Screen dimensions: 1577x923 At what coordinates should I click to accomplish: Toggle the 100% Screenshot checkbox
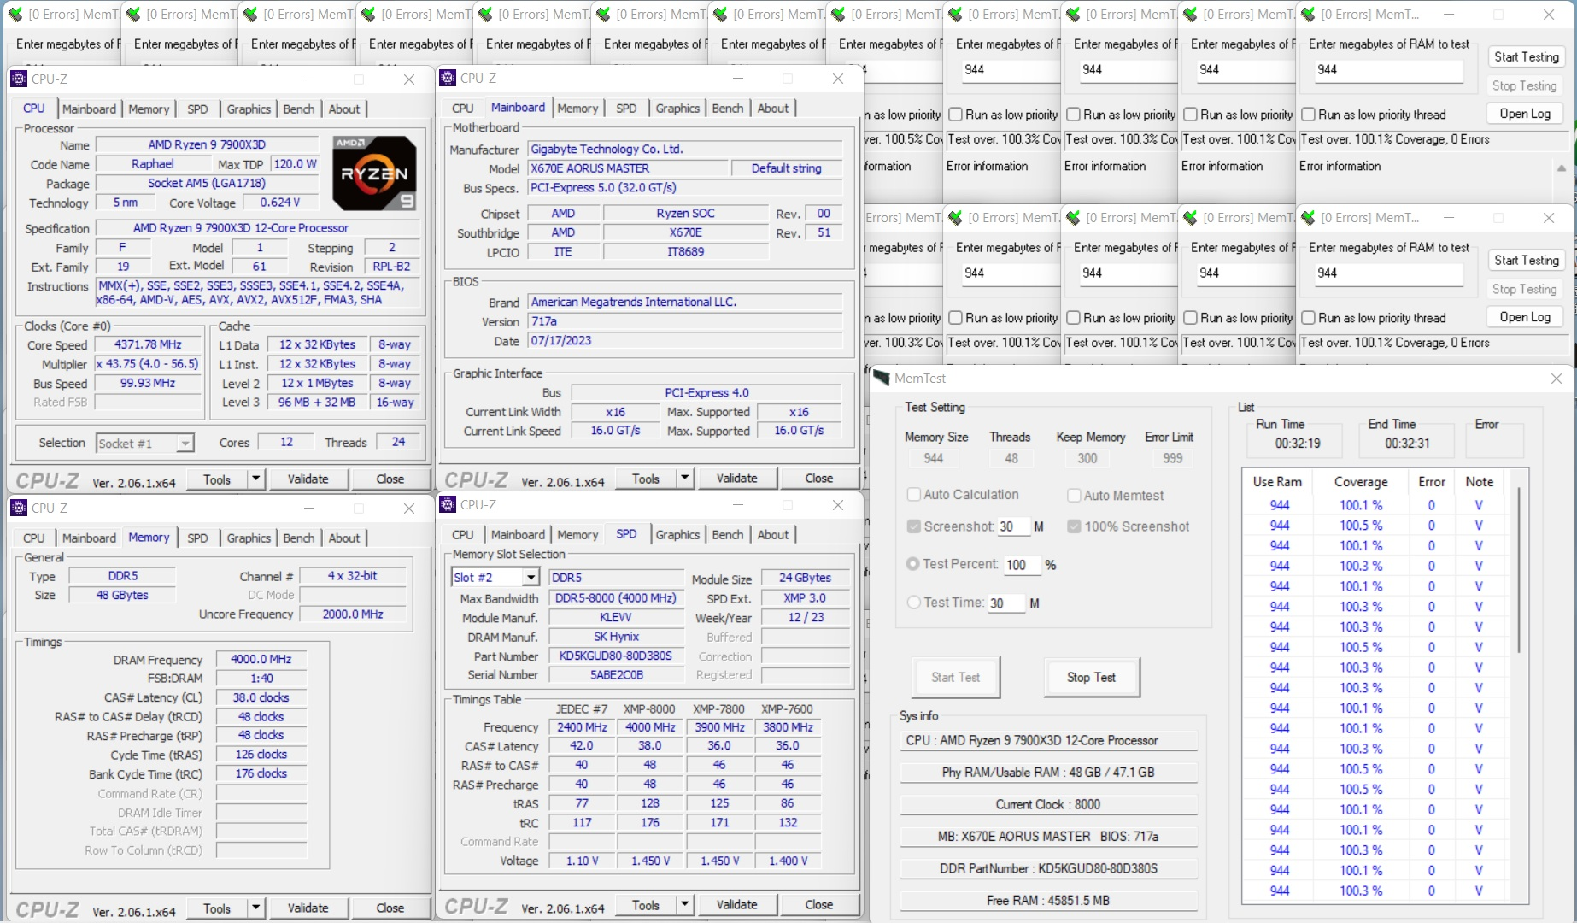(1074, 526)
